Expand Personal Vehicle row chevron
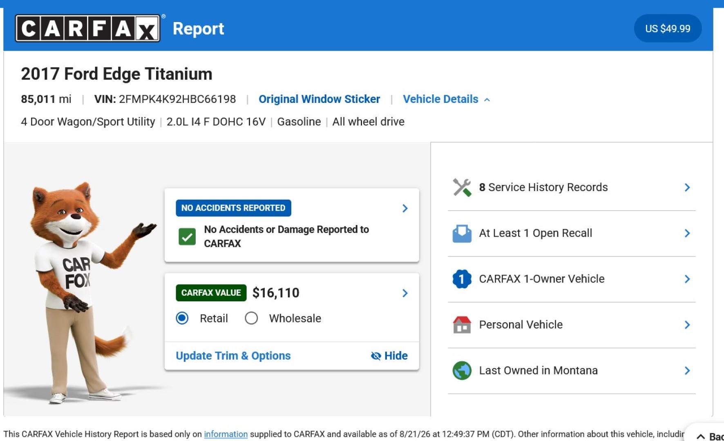 687,325
